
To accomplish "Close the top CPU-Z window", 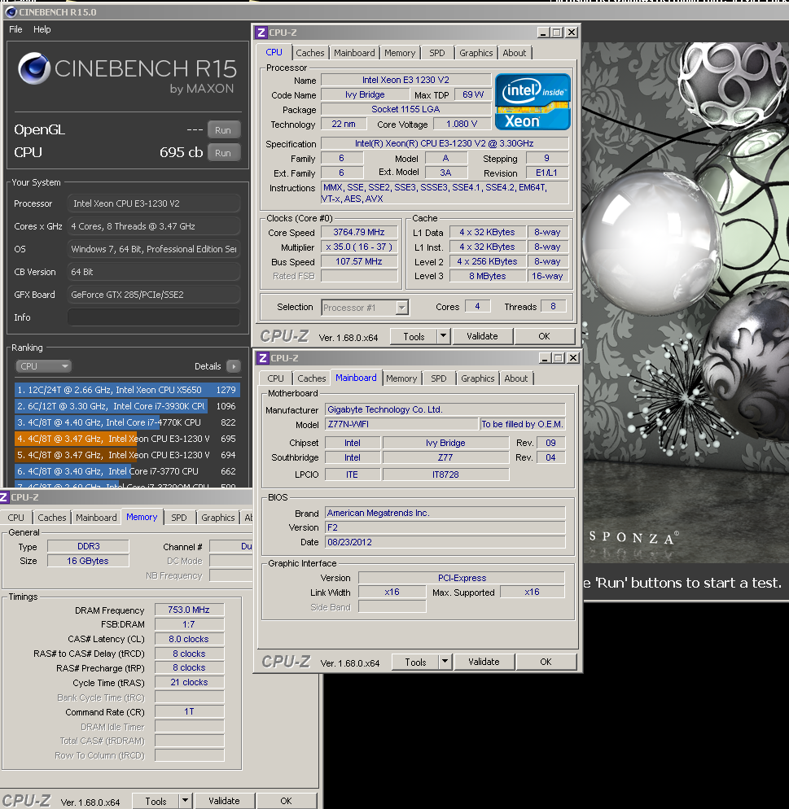I will point(572,33).
